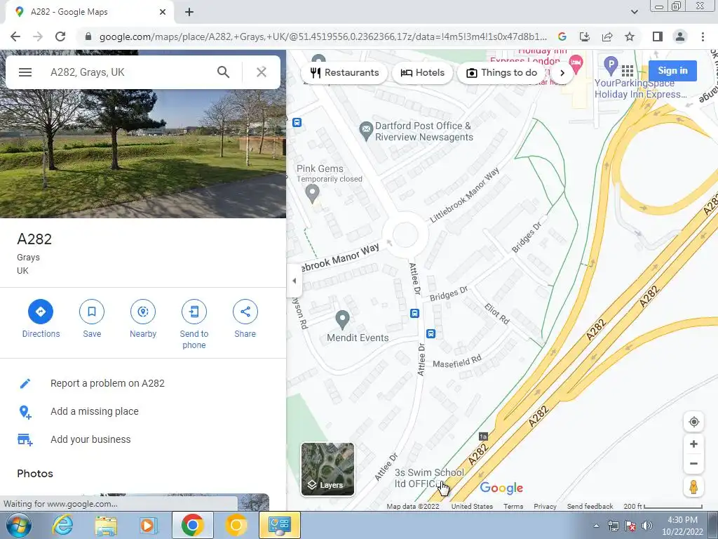
Task: Close the A282 Google Maps tab
Action: coord(163,12)
